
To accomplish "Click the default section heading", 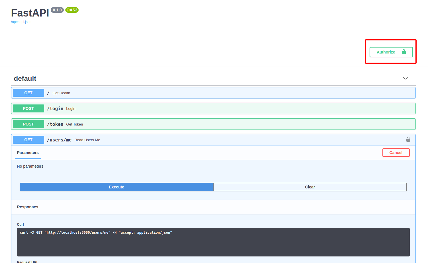I will tap(25, 78).
